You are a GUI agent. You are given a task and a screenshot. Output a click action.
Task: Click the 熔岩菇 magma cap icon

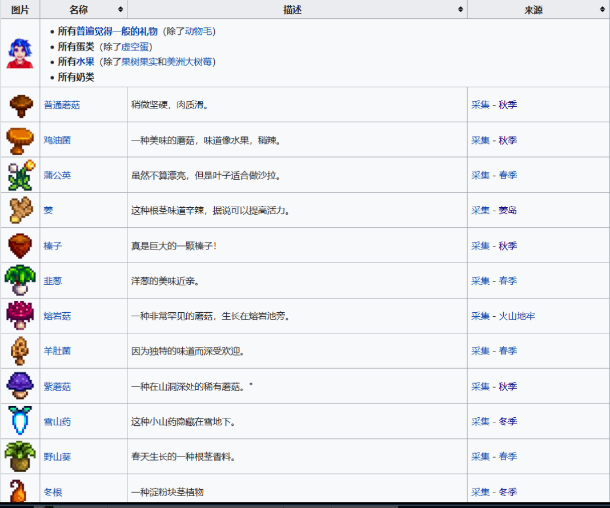tap(20, 315)
